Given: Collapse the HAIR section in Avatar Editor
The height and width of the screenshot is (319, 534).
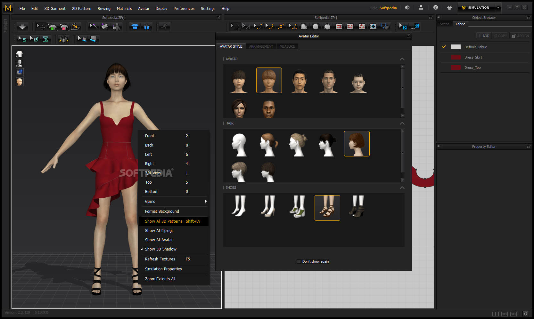Looking at the screenshot, I should point(402,123).
